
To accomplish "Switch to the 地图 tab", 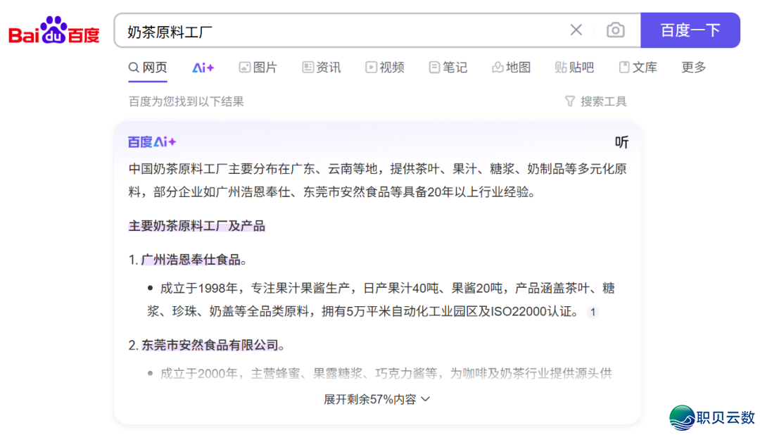I will pyautogui.click(x=512, y=68).
